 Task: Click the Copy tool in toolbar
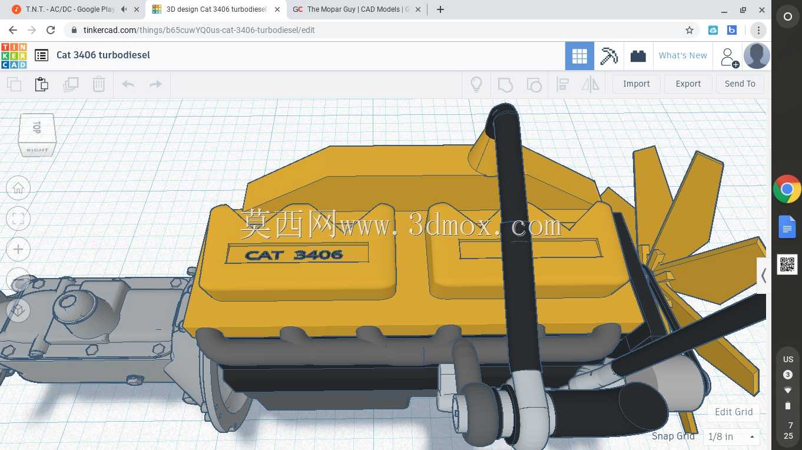pos(14,84)
